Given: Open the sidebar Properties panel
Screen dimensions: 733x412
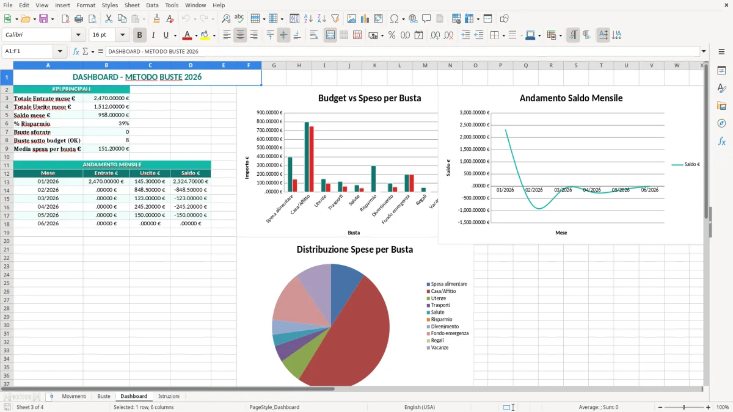Looking at the screenshot, I should pyautogui.click(x=721, y=71).
